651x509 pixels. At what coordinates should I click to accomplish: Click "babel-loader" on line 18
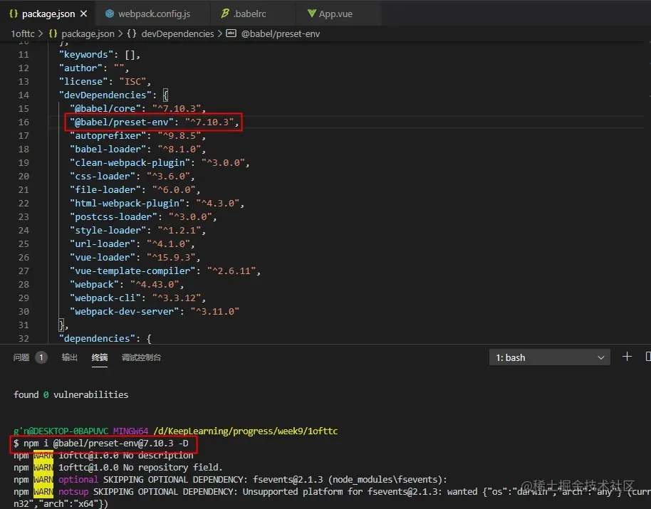pyautogui.click(x=108, y=149)
